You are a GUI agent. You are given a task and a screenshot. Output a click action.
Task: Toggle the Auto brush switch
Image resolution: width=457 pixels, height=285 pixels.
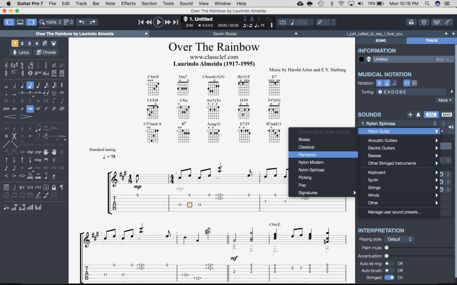point(389,270)
